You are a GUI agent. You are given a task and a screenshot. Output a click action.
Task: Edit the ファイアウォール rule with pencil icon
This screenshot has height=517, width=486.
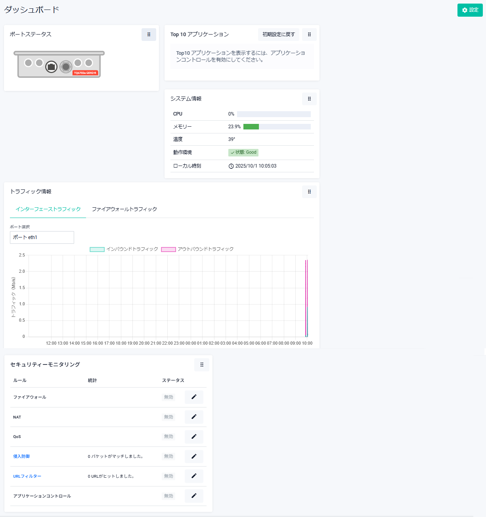coord(194,397)
